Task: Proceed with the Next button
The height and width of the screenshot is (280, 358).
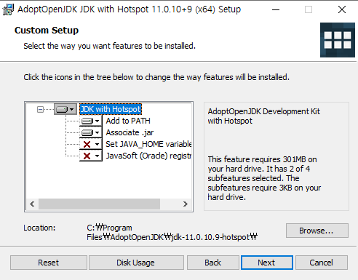Action: pos(267,263)
